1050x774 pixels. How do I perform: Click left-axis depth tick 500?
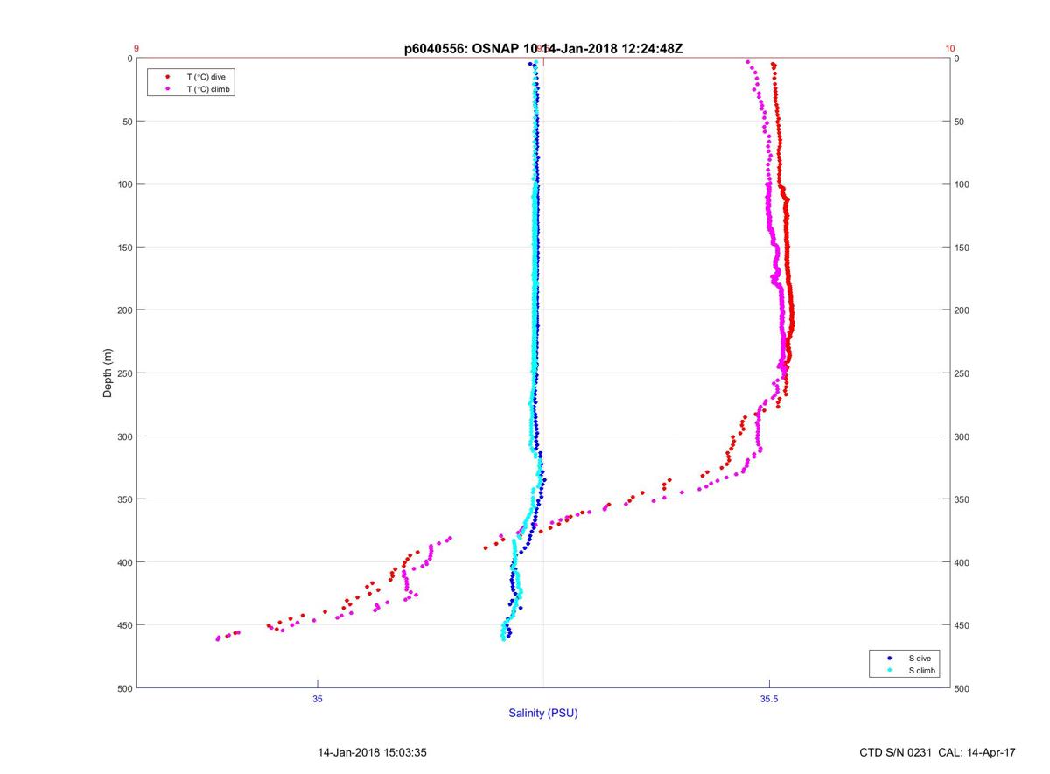(123, 688)
